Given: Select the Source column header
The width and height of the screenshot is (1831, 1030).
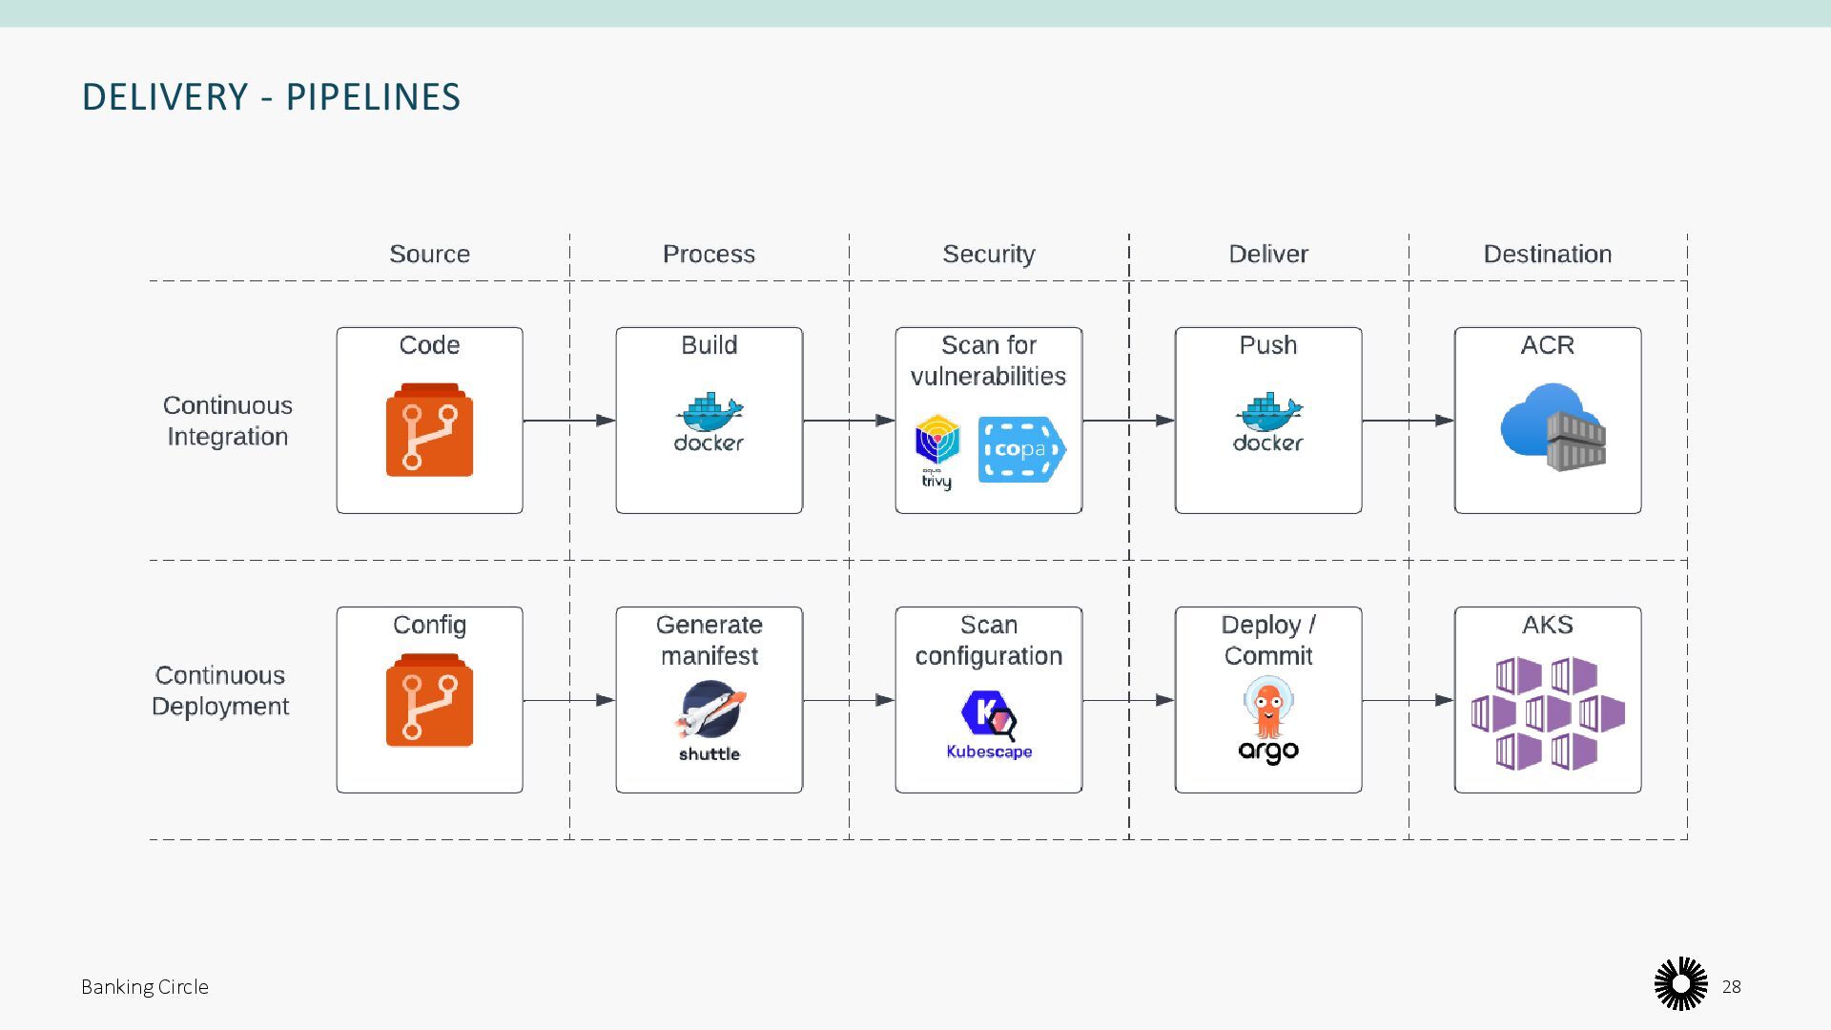Looking at the screenshot, I should point(429,254).
